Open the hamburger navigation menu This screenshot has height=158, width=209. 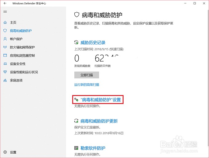[5, 12]
